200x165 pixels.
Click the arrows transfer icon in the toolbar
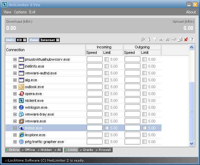pyautogui.click(x=161, y=40)
